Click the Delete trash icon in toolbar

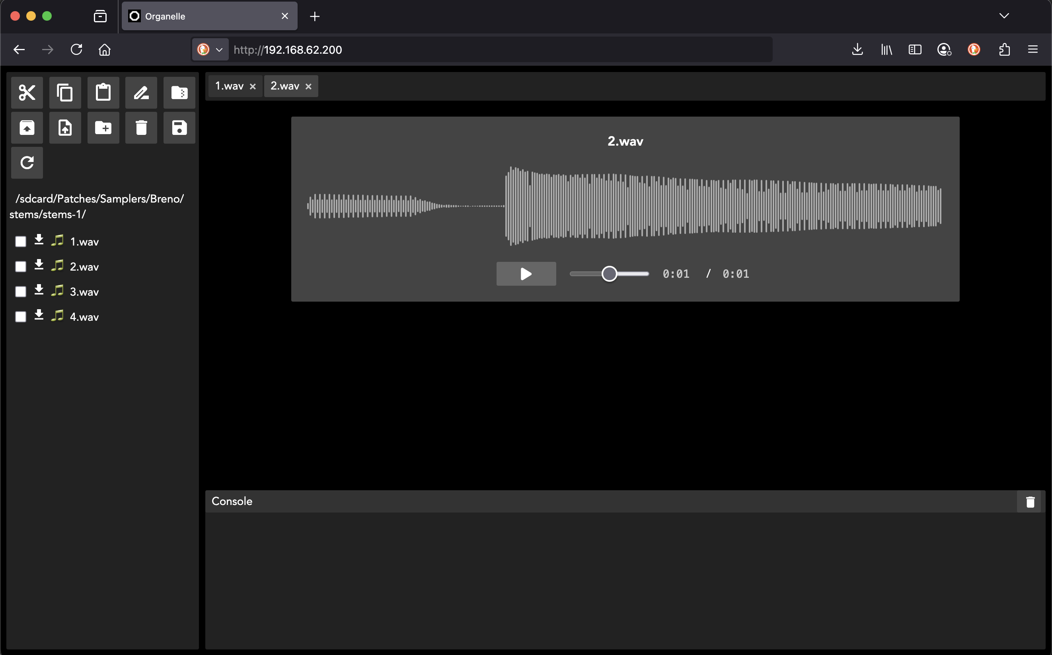click(141, 127)
